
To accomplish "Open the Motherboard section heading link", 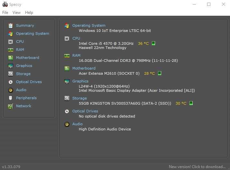I will click(84, 68).
